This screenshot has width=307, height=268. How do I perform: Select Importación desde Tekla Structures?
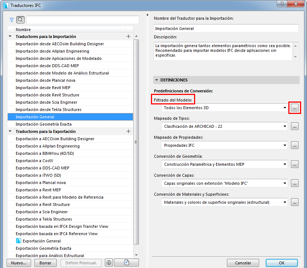point(70,110)
